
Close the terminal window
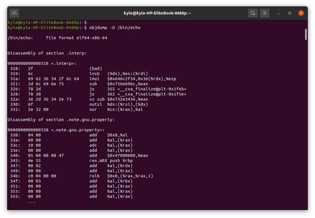pyautogui.click(x=301, y=13)
